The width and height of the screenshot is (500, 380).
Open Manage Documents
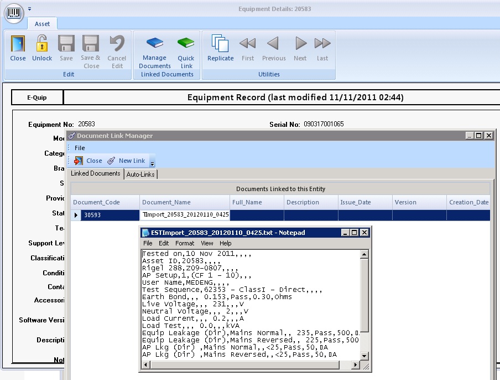click(x=155, y=53)
